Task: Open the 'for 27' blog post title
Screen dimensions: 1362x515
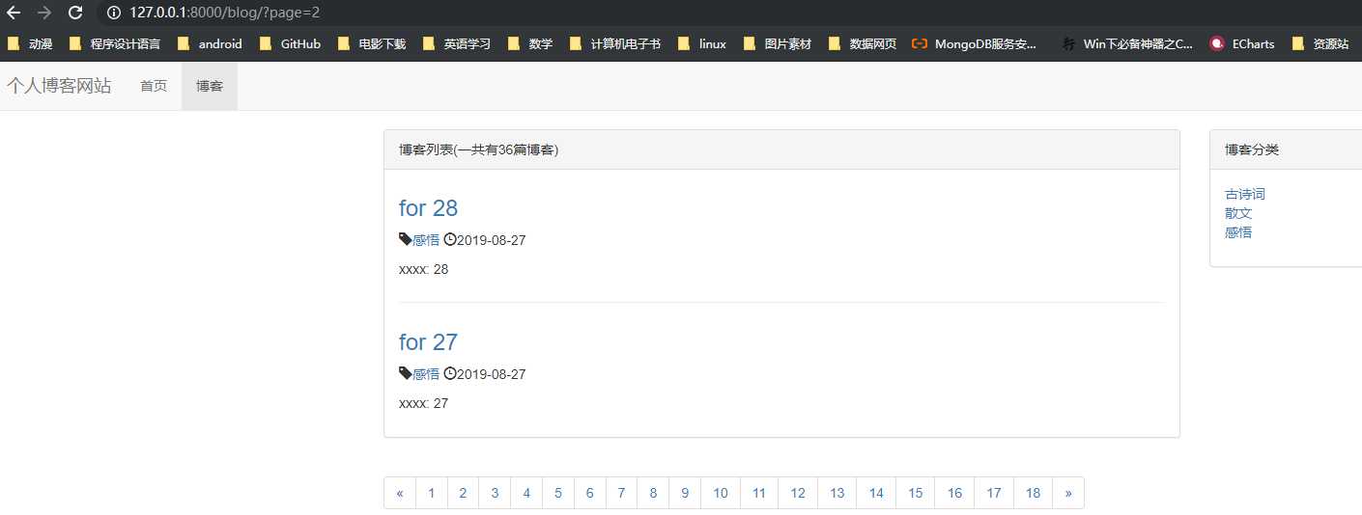Action: click(x=428, y=342)
